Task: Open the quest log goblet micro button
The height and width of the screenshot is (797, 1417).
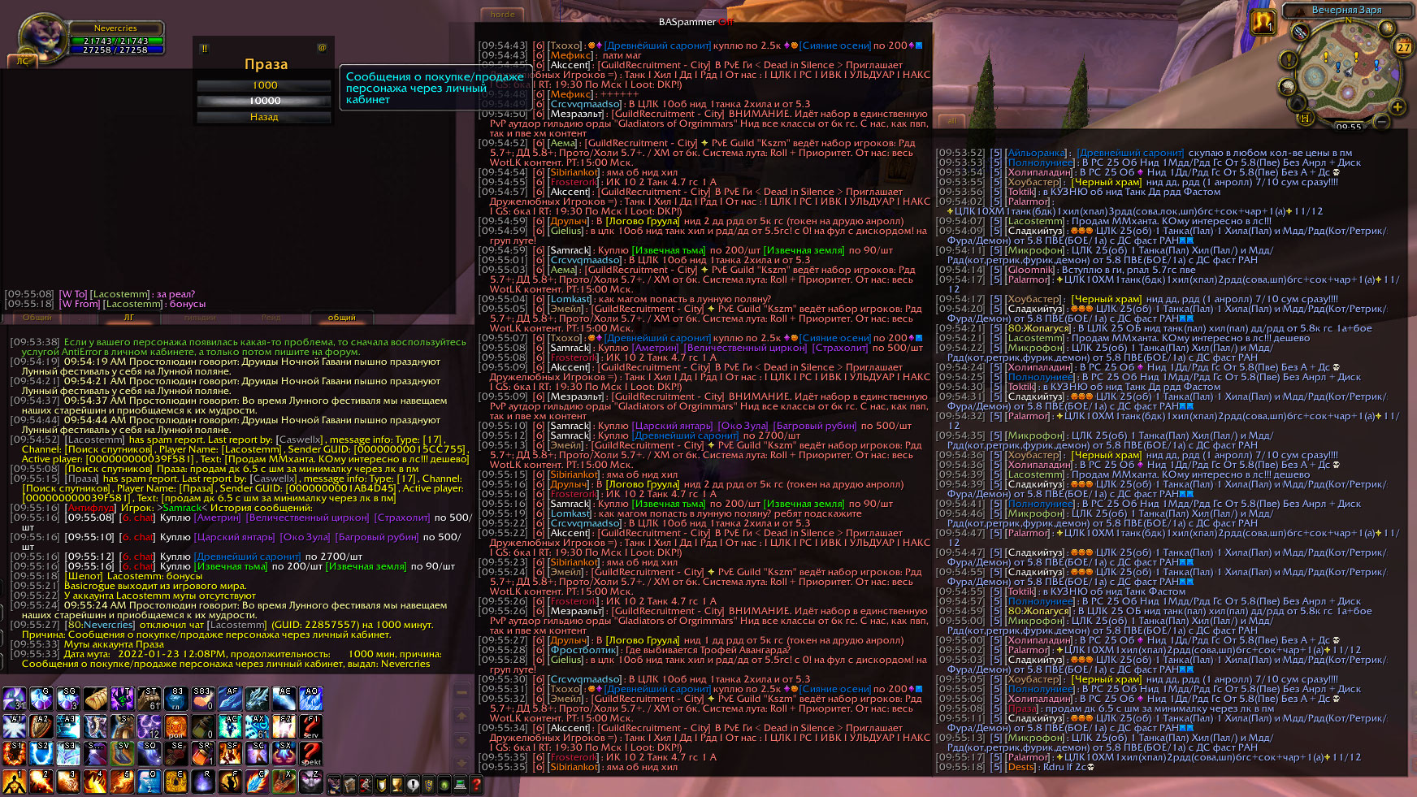Action: point(397,785)
